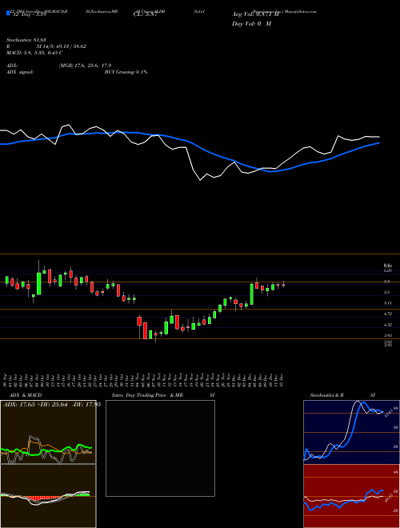Click the large green candle at 04 Dec
The height and width of the screenshot is (528, 400).
tap(251, 294)
